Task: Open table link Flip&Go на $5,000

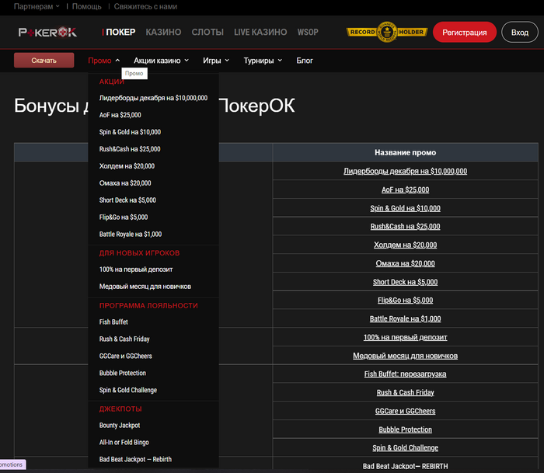Action: [405, 301]
